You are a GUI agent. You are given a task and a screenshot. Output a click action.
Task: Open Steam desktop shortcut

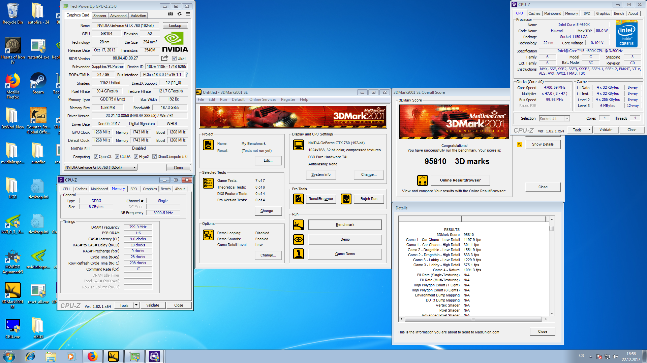tap(38, 84)
